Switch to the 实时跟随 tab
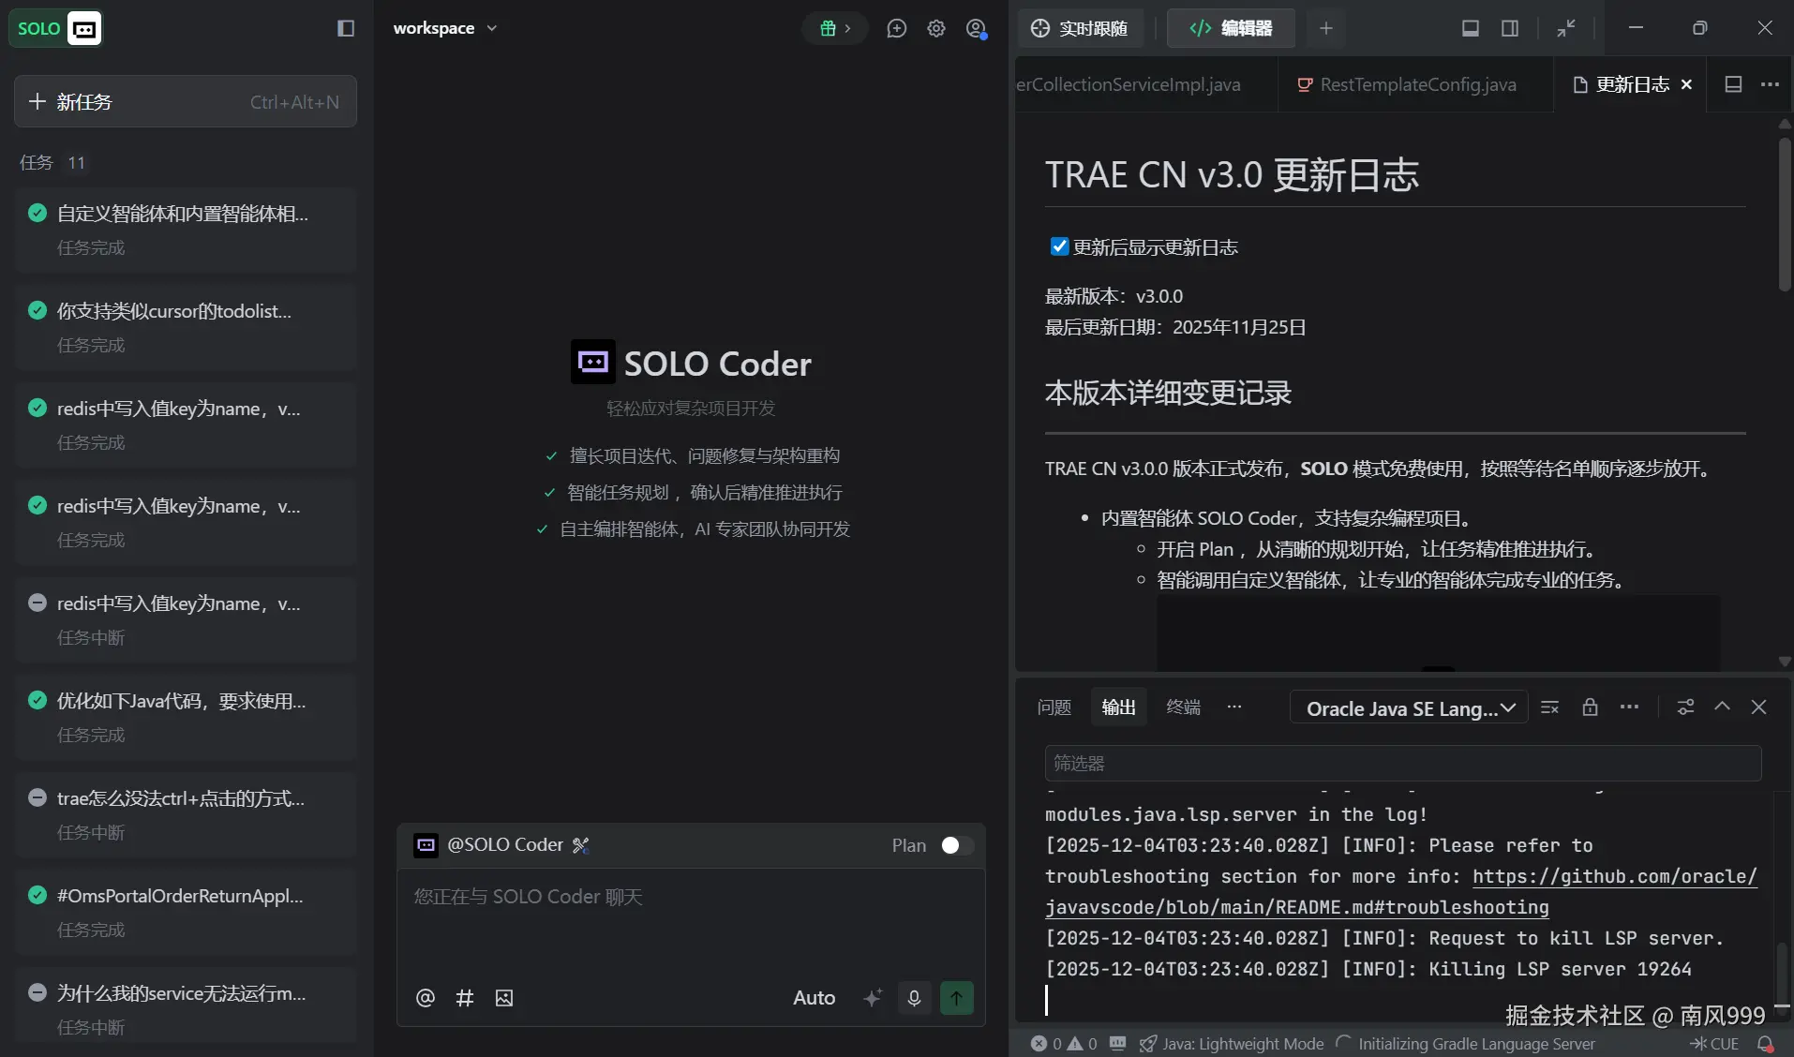The height and width of the screenshot is (1057, 1794). click(x=1079, y=28)
